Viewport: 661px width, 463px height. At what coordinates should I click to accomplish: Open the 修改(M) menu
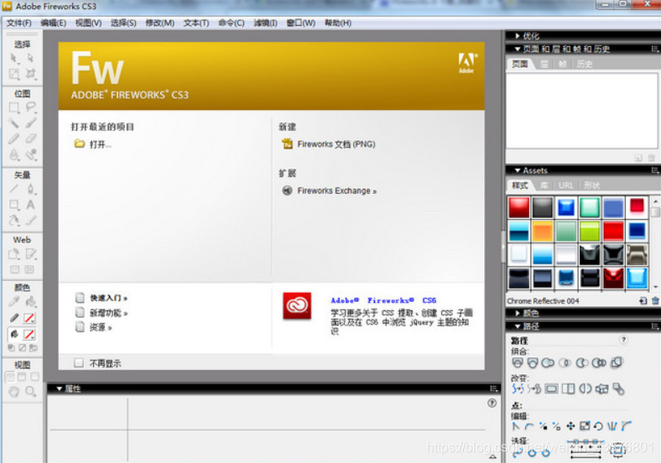click(x=159, y=23)
